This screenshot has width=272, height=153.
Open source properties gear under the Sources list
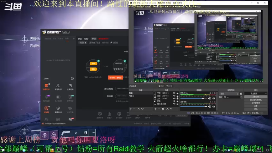click(163, 109)
